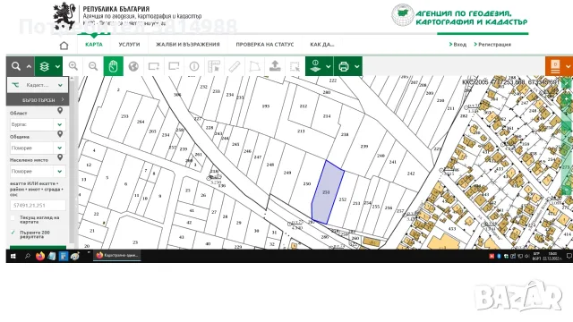
Task: Open the Windows Start button
Action: click(x=13, y=257)
